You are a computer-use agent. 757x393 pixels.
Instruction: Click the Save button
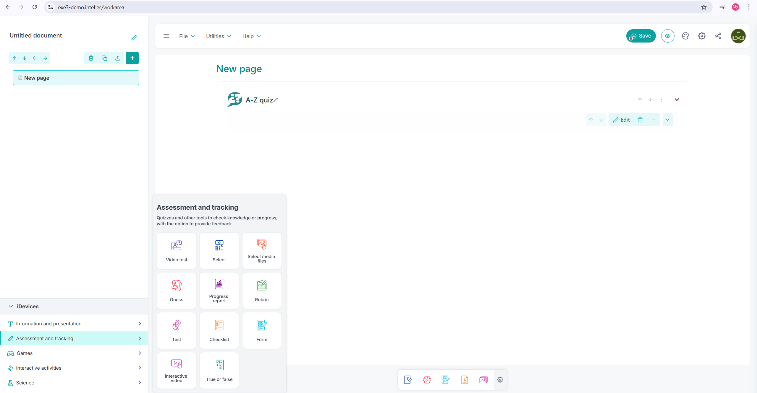(641, 36)
